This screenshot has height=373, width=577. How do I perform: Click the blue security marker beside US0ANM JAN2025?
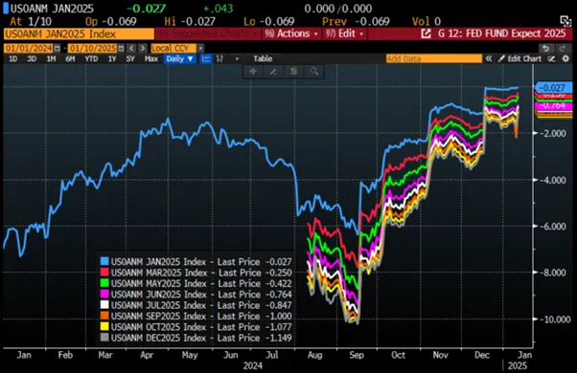click(6, 8)
